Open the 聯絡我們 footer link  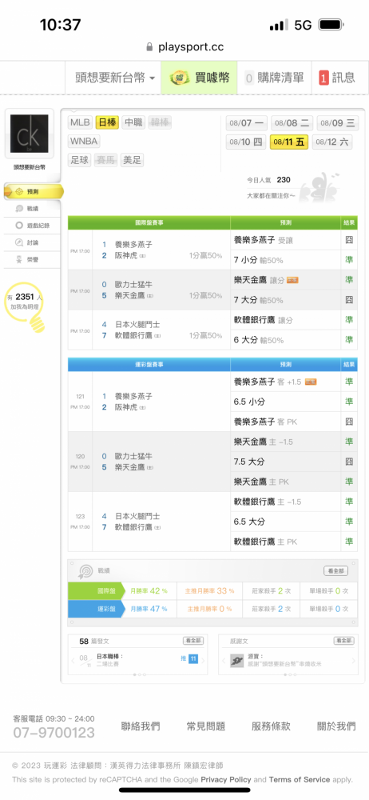pos(141,726)
